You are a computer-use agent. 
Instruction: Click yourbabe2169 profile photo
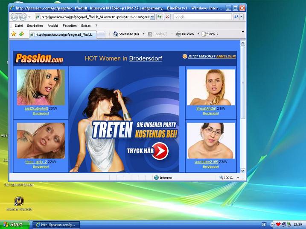coord(211,140)
